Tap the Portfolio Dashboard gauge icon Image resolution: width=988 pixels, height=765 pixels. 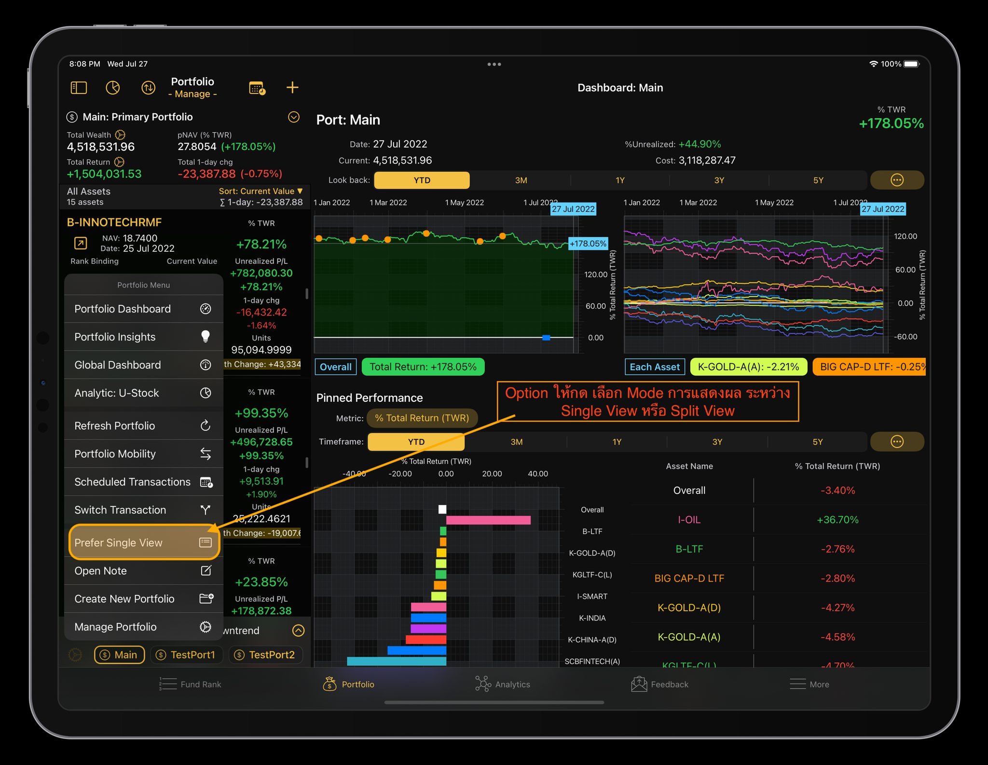pyautogui.click(x=206, y=309)
